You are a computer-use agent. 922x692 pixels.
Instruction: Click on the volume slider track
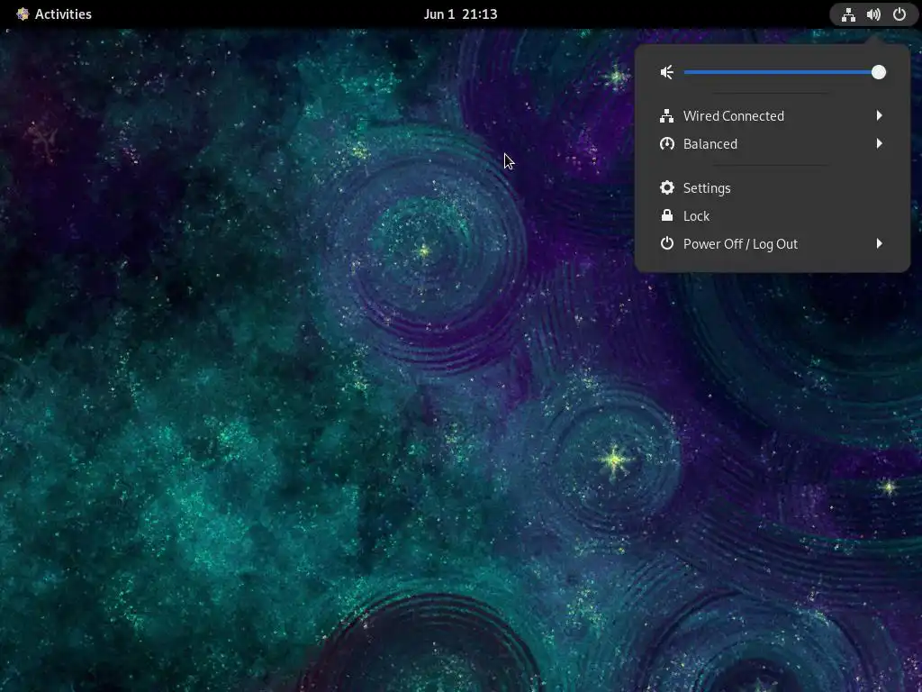point(781,72)
